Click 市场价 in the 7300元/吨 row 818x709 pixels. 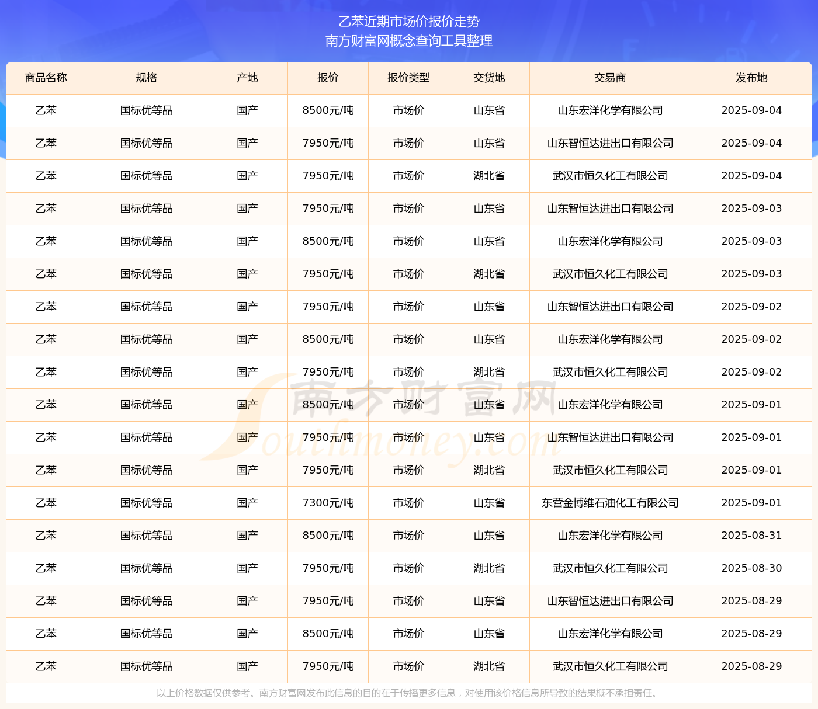click(408, 503)
